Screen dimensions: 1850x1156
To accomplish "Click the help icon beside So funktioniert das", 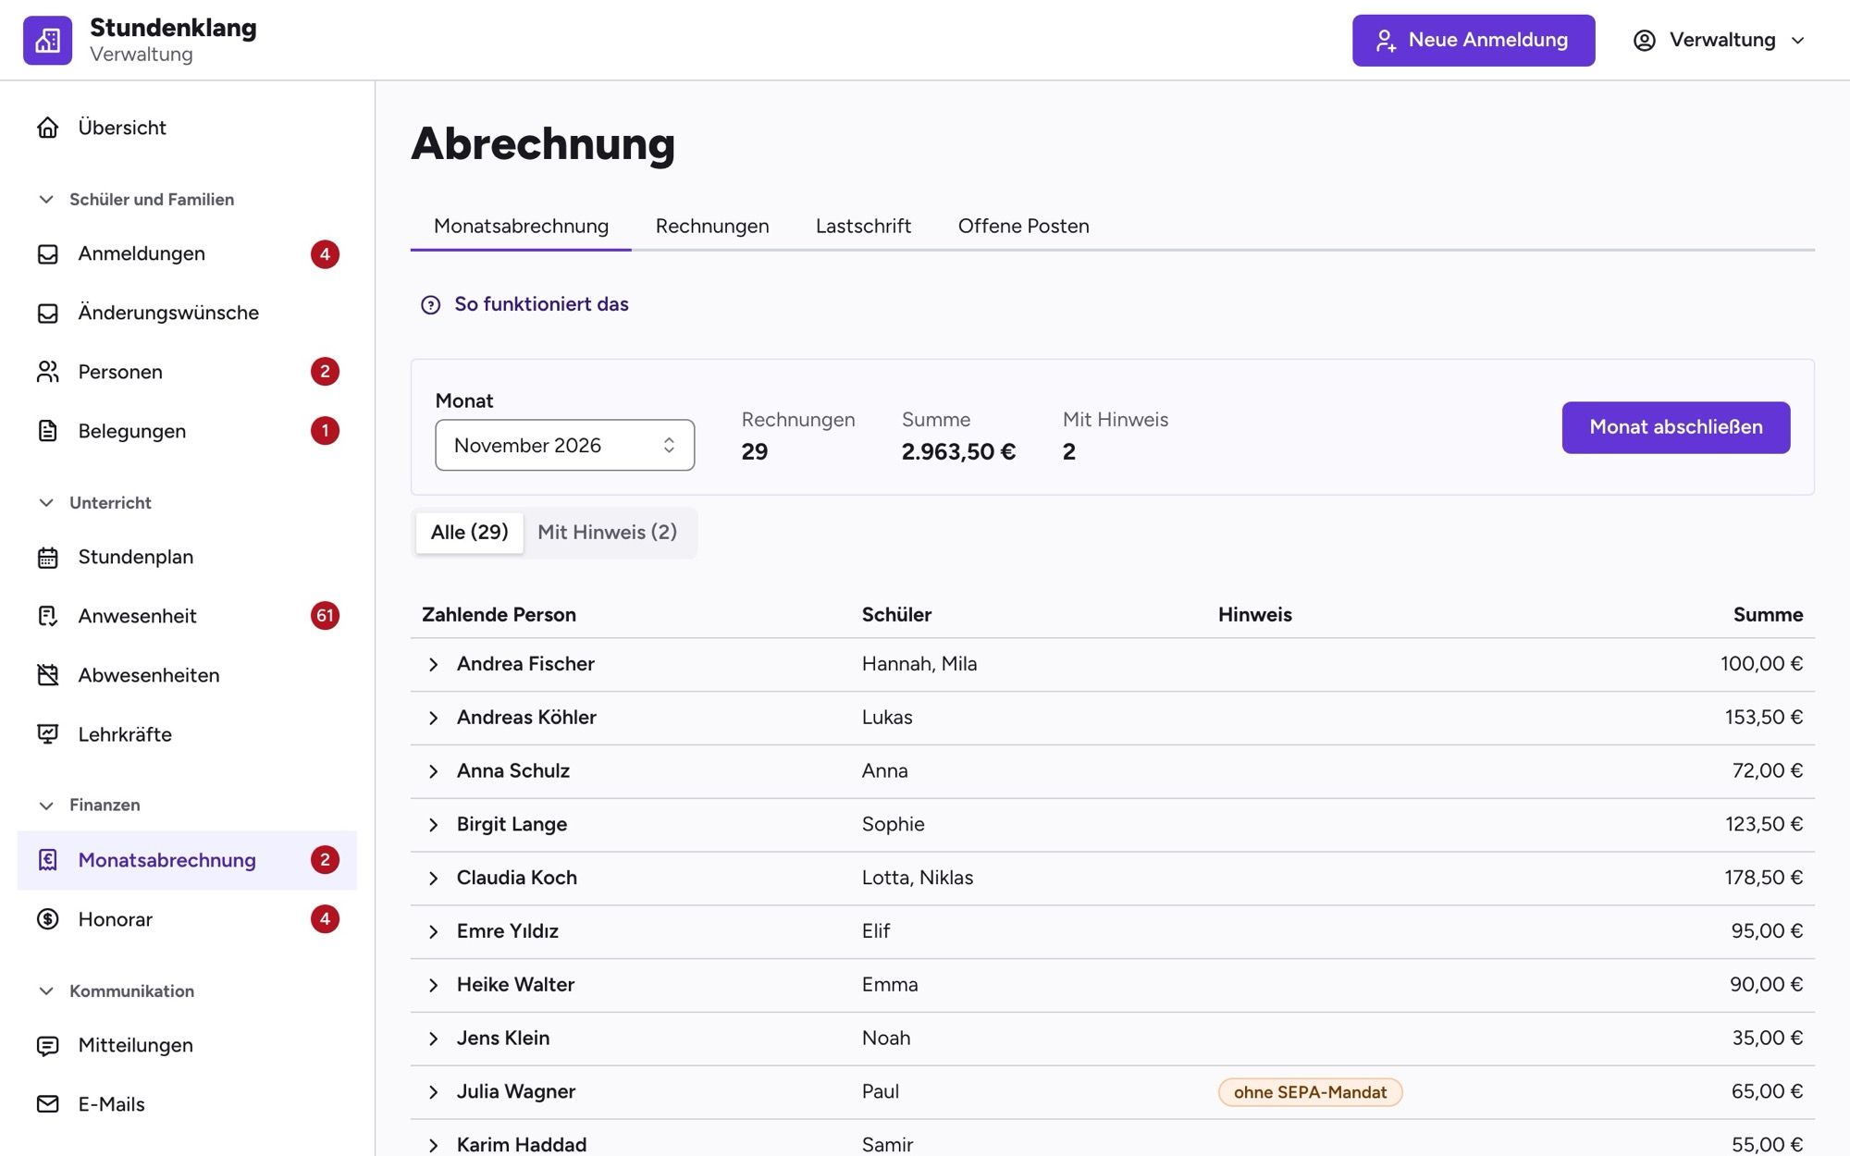I will coord(430,305).
